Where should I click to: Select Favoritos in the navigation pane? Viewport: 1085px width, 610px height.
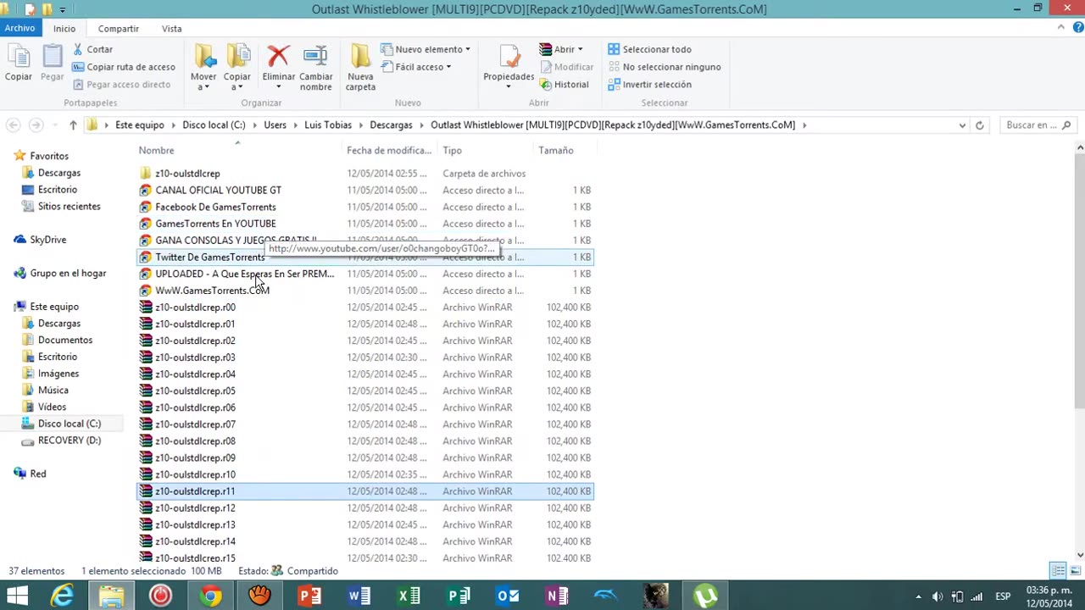coord(49,156)
